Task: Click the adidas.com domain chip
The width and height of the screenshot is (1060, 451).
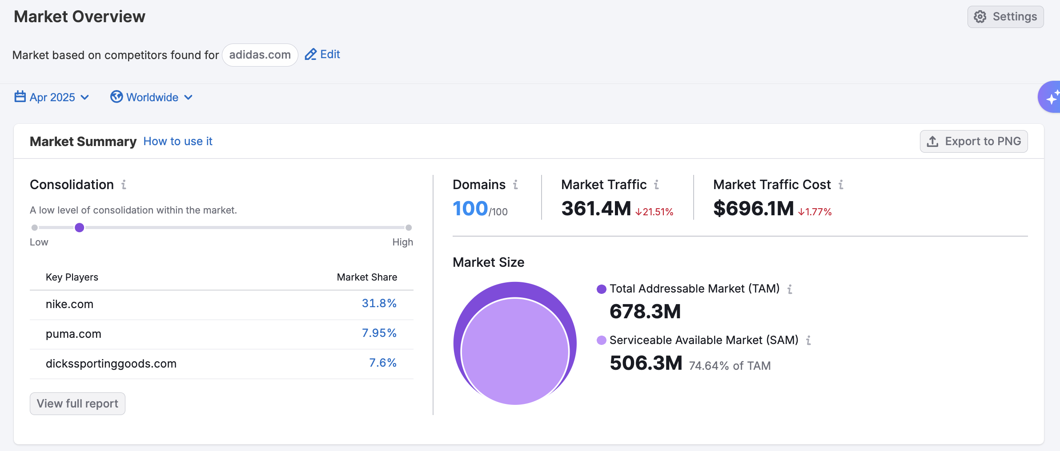Action: coord(260,55)
